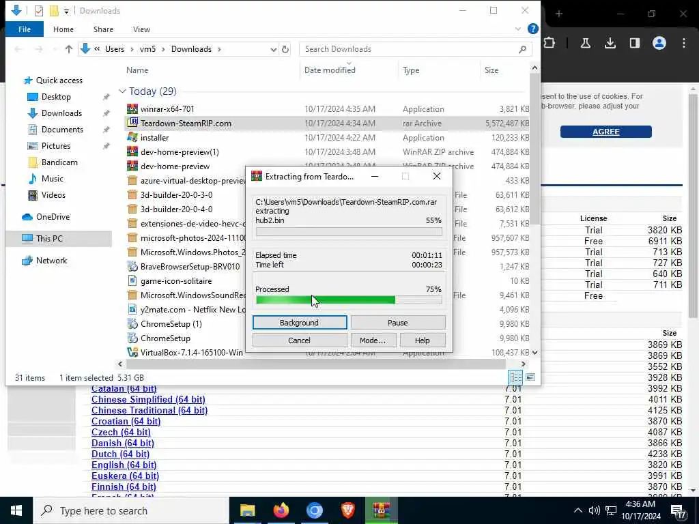Open Chinese Simplified (64 bit) download link

(x=148, y=400)
